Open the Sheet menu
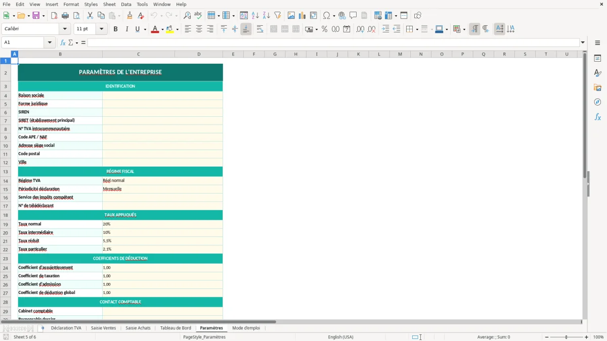 [109, 4]
